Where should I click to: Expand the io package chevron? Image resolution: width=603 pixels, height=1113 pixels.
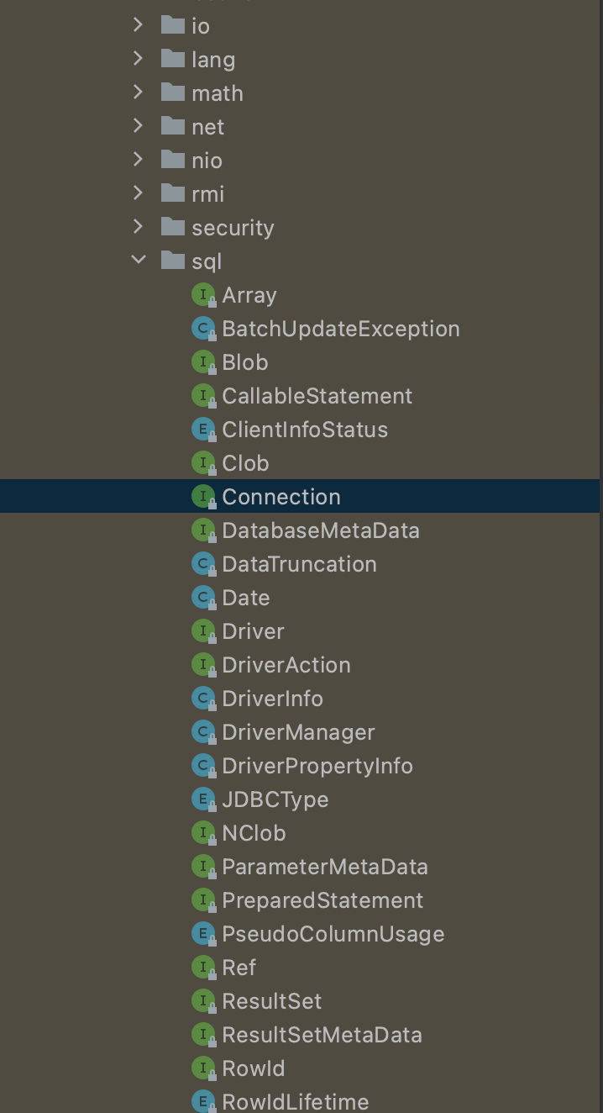pyautogui.click(x=139, y=25)
